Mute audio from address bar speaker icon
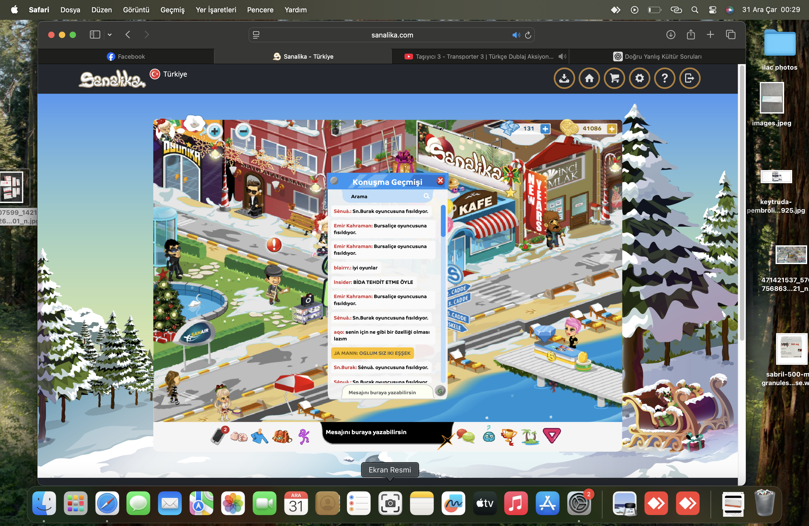The image size is (809, 526). (516, 35)
